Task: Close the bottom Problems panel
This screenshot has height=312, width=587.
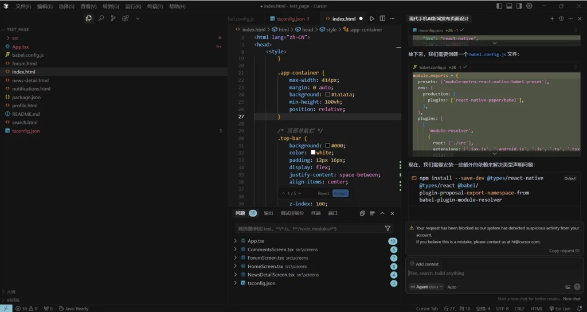Action: [392, 213]
